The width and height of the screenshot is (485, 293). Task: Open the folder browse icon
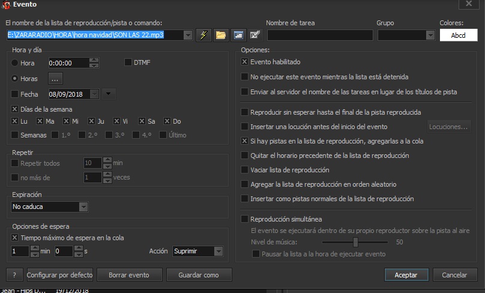[221, 35]
